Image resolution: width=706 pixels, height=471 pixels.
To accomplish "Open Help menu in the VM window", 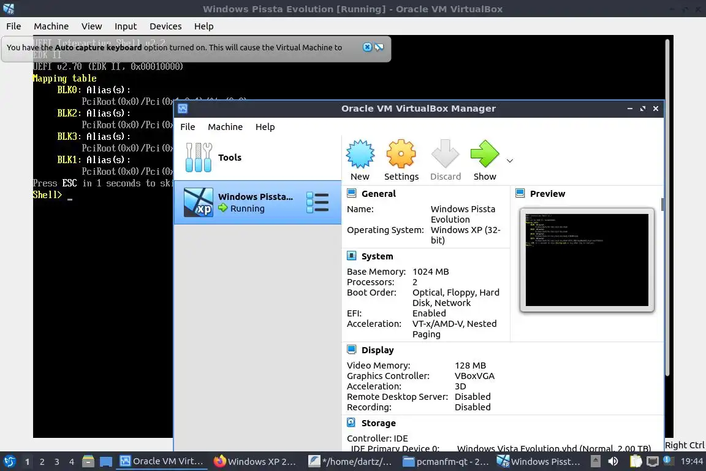I will [x=203, y=26].
